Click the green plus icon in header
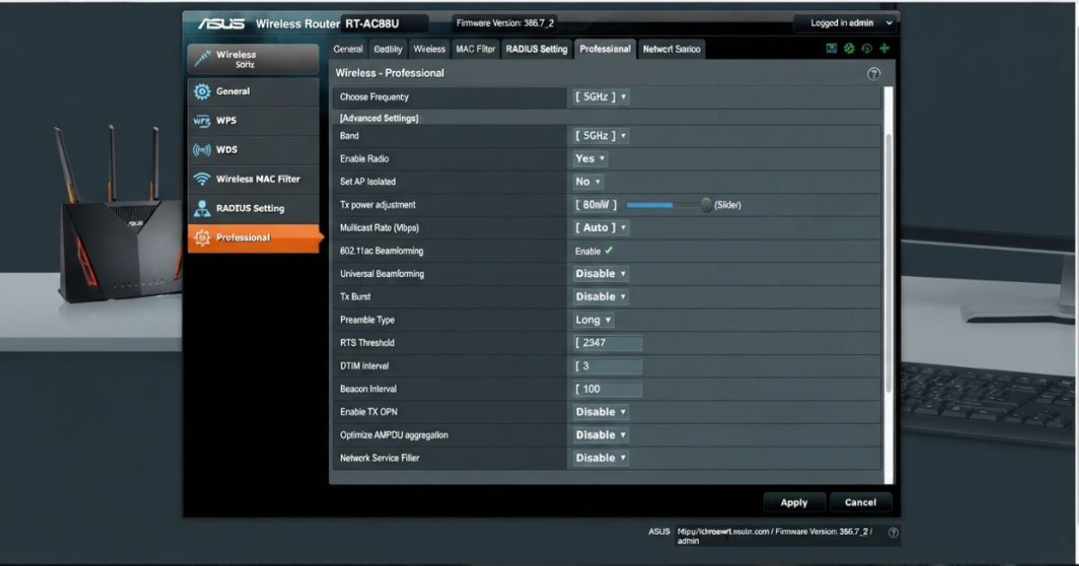The height and width of the screenshot is (566, 1079). [885, 49]
